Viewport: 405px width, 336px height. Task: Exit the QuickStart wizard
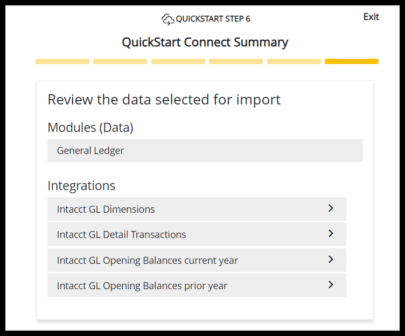click(x=371, y=17)
